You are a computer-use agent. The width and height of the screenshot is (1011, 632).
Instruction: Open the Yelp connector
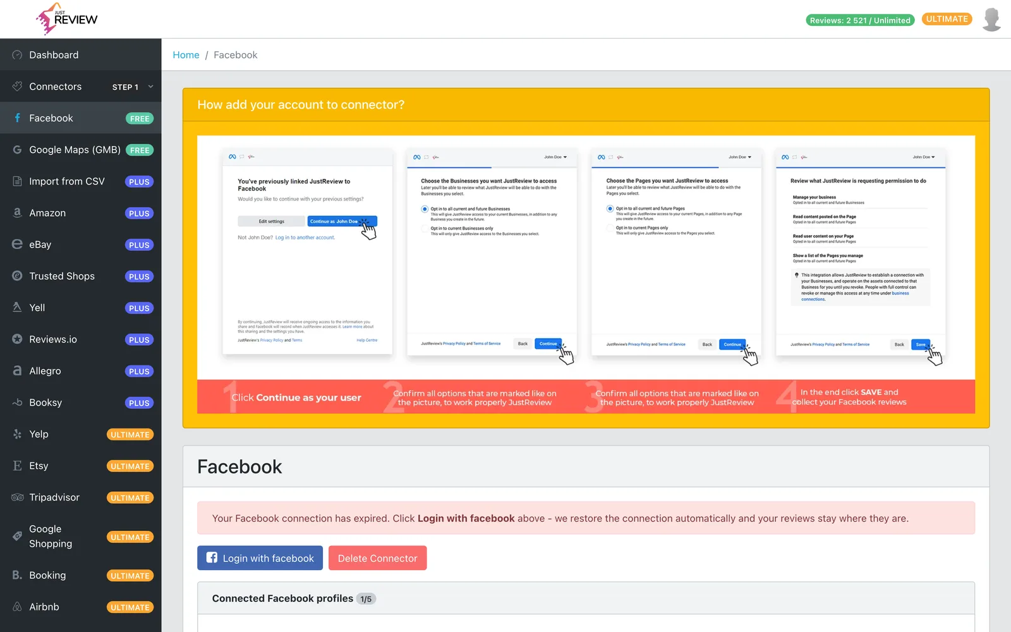tap(81, 434)
